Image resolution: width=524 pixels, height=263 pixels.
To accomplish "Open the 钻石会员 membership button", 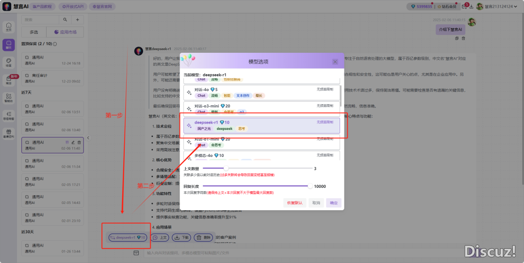I will click(x=447, y=6).
